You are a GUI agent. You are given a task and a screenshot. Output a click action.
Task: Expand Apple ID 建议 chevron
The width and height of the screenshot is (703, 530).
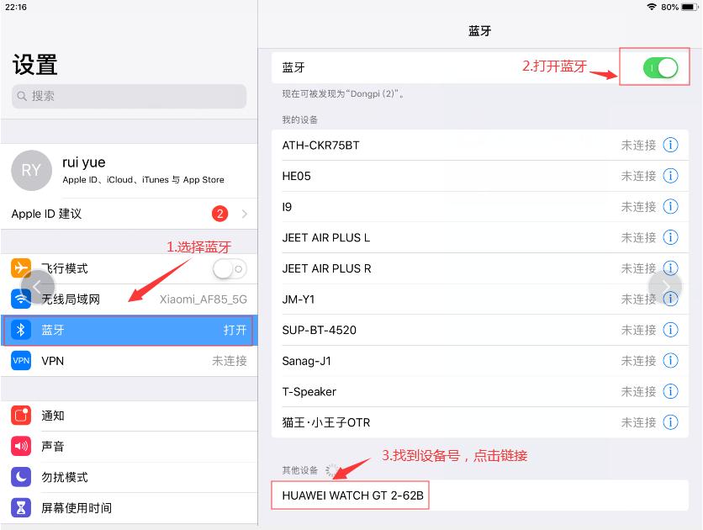pos(245,214)
